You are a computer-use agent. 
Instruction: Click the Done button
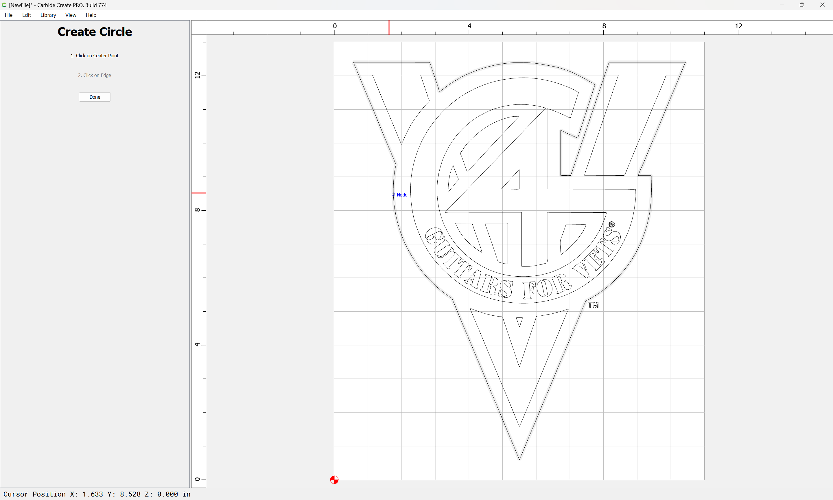tap(95, 97)
